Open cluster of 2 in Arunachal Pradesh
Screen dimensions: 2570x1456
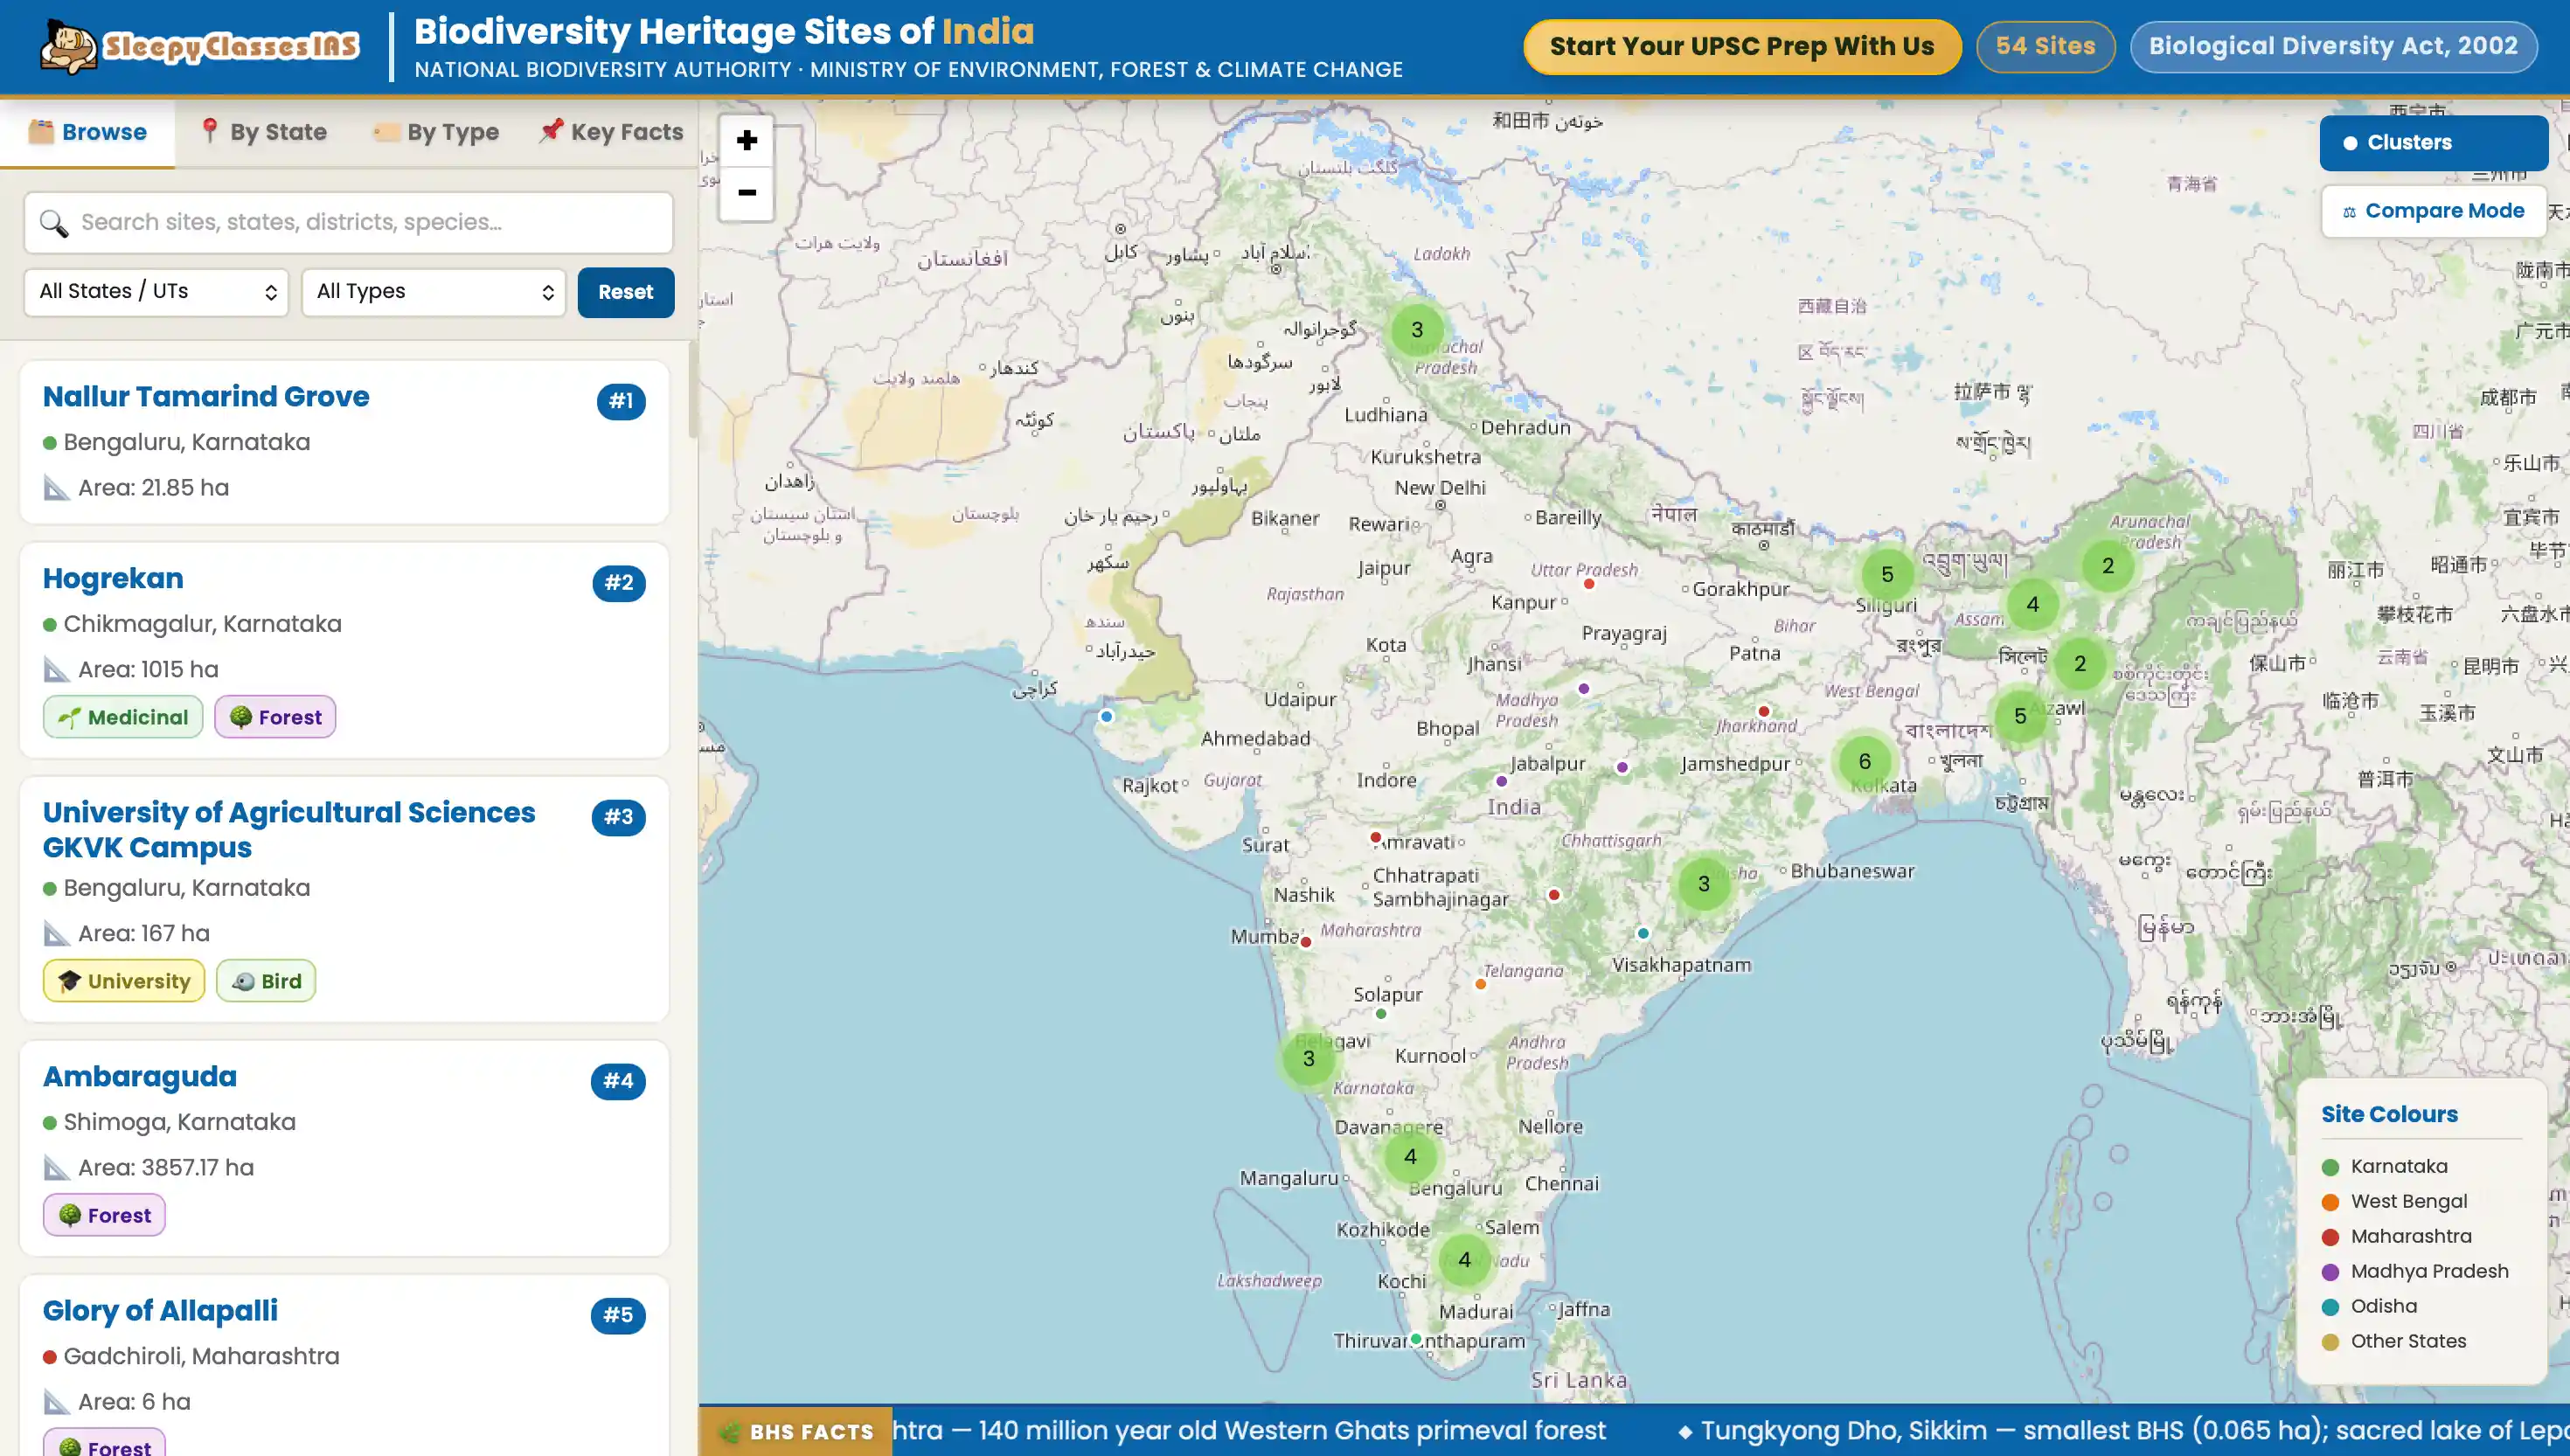[2107, 565]
